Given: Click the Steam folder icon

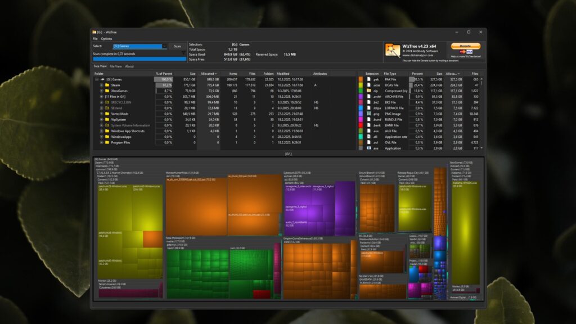Looking at the screenshot, I should click(x=107, y=85).
